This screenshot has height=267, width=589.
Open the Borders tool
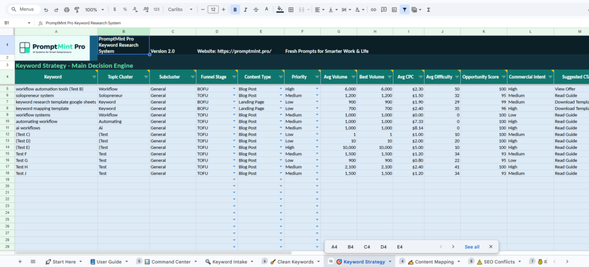click(290, 9)
